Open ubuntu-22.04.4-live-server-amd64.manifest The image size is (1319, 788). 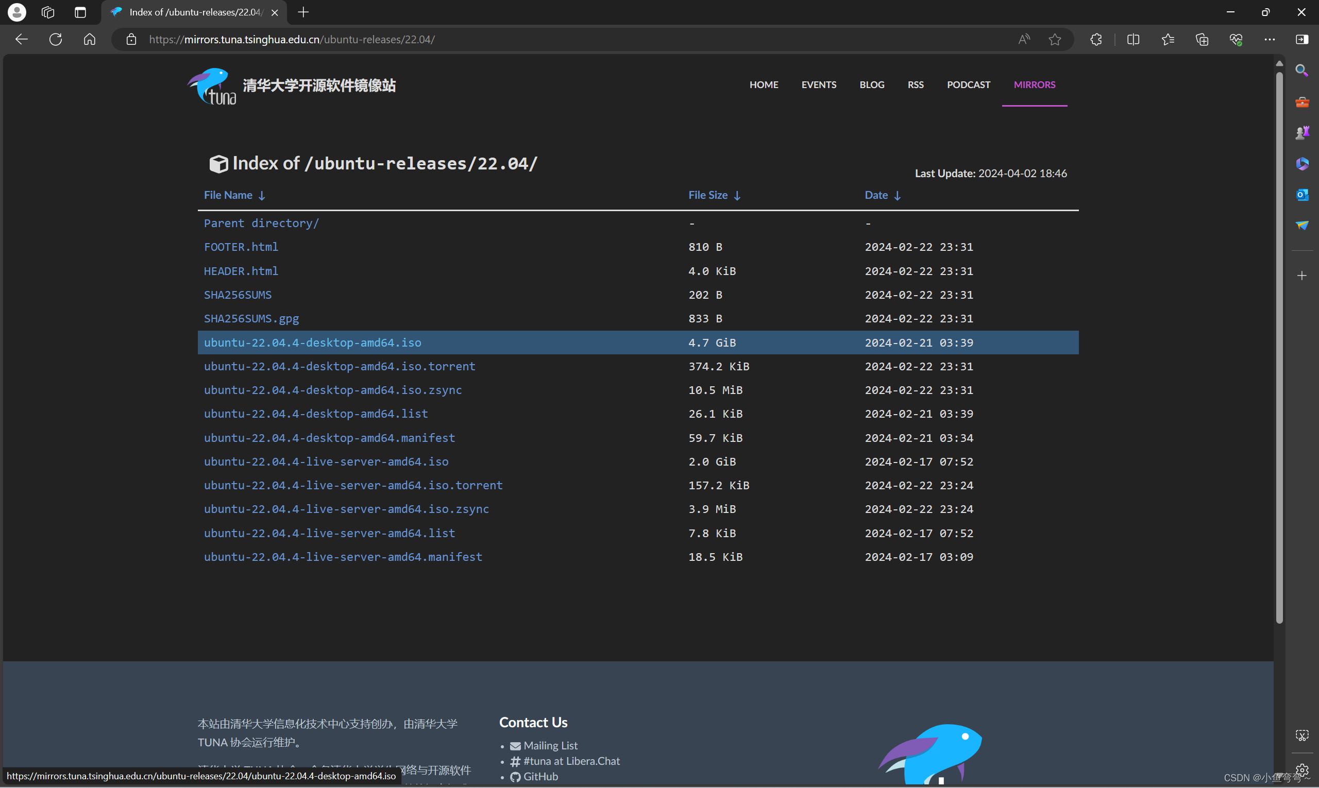(x=343, y=556)
